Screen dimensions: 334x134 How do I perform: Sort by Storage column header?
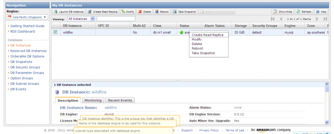click(241, 26)
